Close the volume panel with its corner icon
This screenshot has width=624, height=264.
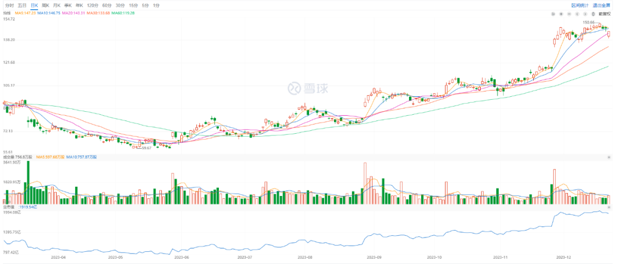click(x=608, y=157)
